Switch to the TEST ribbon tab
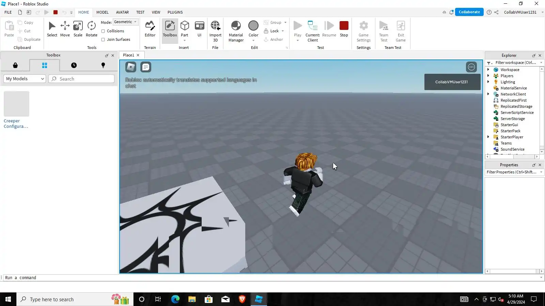 click(x=140, y=12)
